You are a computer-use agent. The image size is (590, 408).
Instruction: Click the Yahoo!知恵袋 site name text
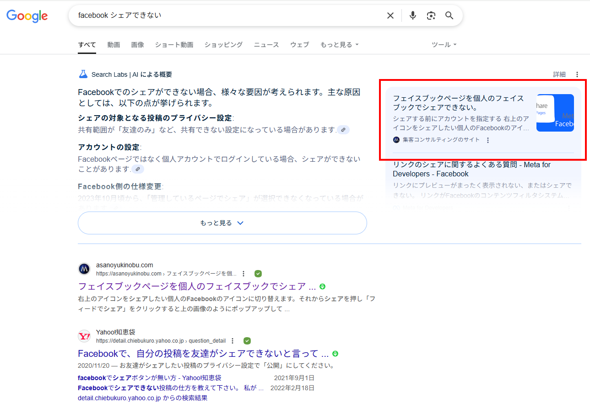(116, 332)
